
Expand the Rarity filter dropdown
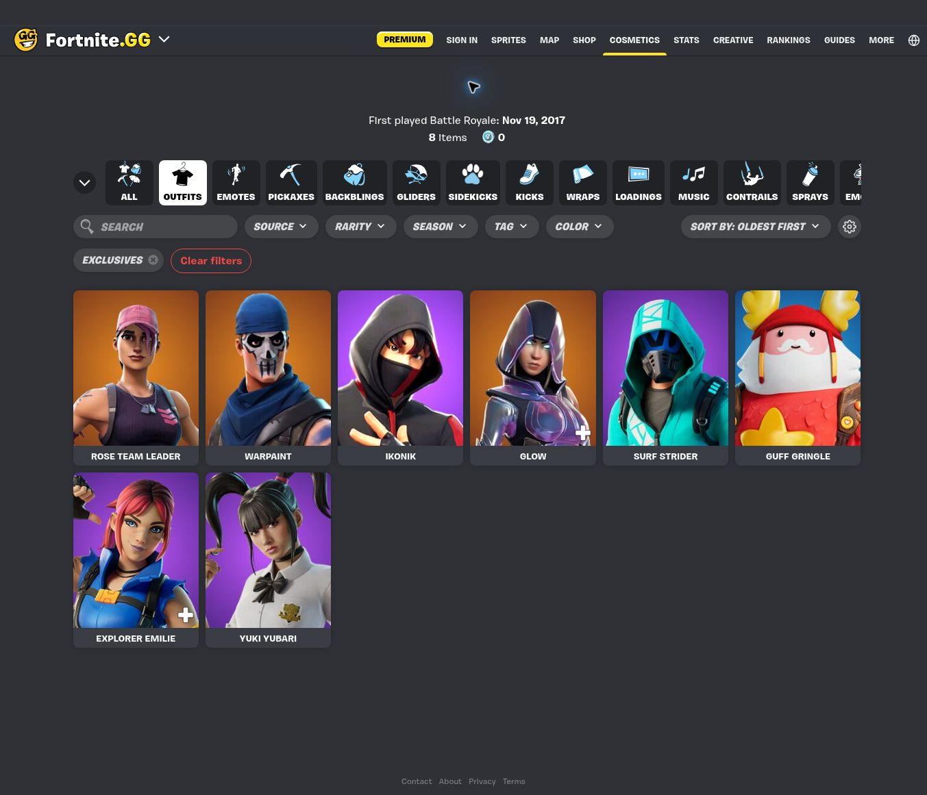[x=360, y=227]
